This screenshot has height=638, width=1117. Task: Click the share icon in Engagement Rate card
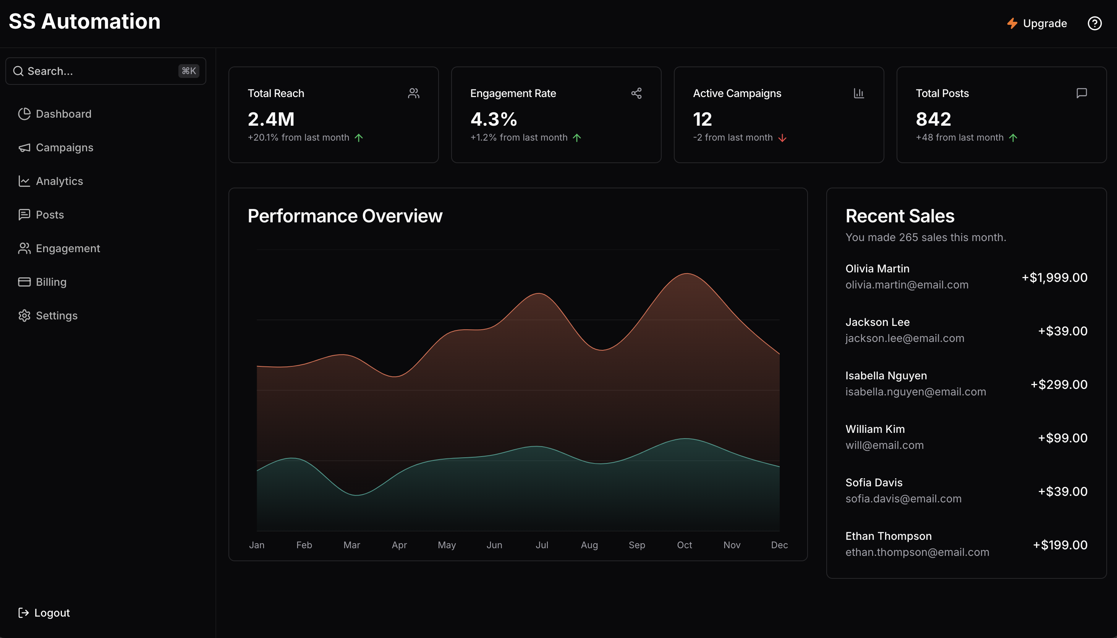(x=636, y=93)
